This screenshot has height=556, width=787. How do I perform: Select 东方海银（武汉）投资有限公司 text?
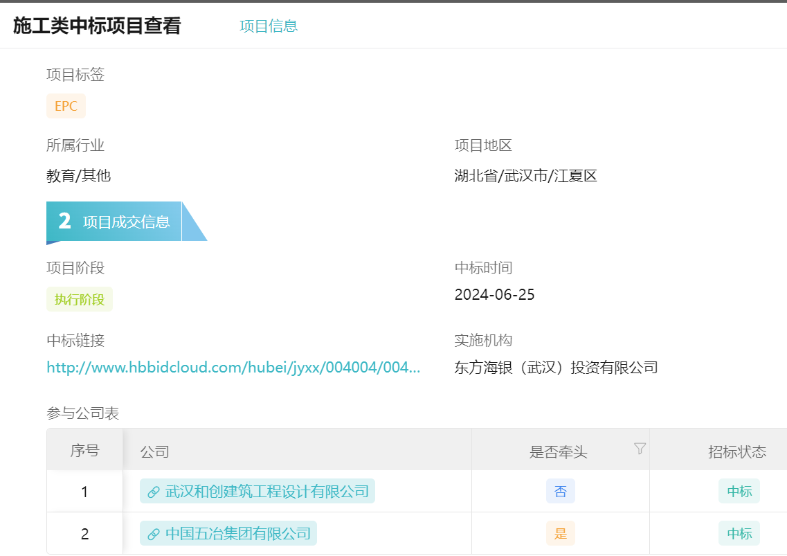(556, 368)
